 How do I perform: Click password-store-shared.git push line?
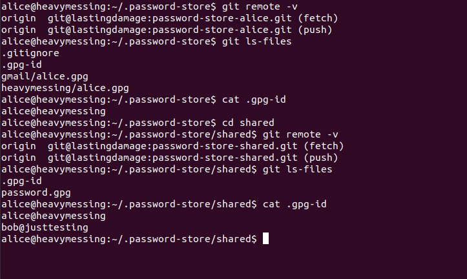point(169,158)
